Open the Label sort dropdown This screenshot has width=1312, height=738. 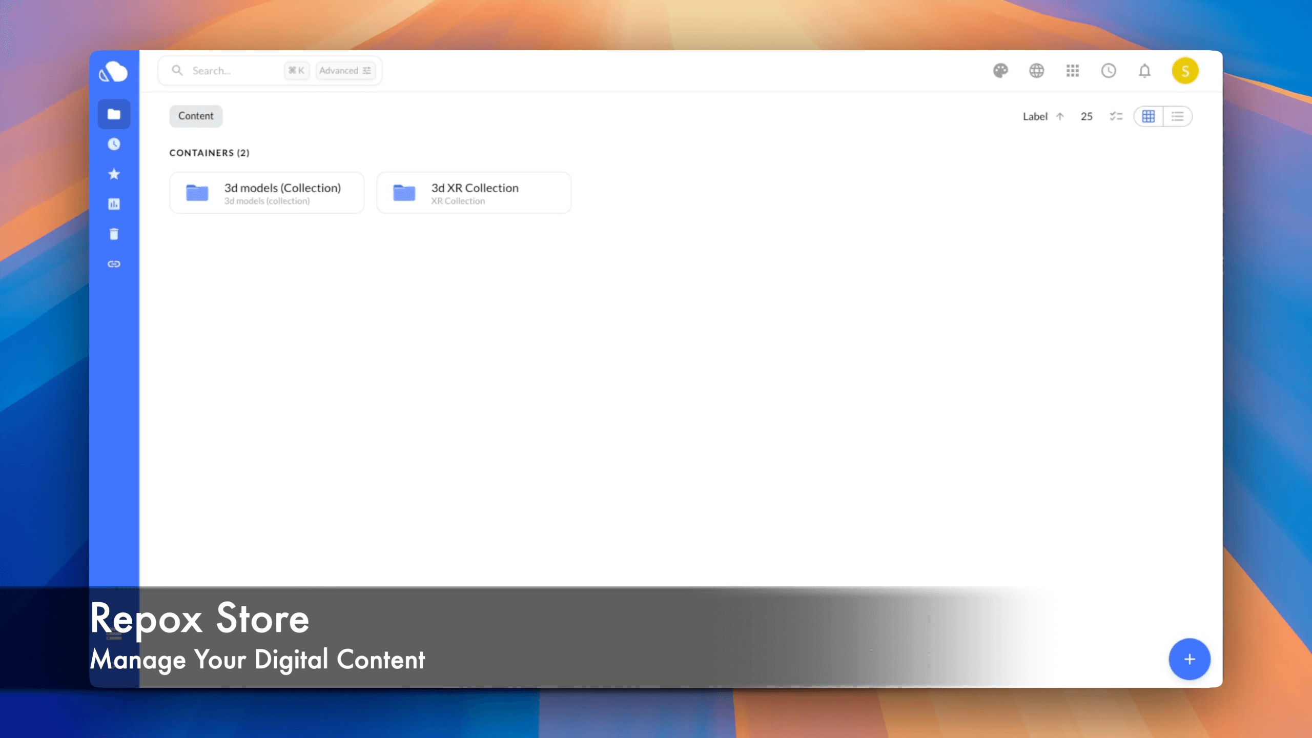[x=1043, y=116]
